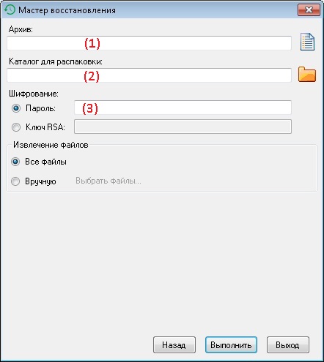Click the Мастер восстановления title bar text
The height and width of the screenshot is (362, 324).
pos(67,10)
